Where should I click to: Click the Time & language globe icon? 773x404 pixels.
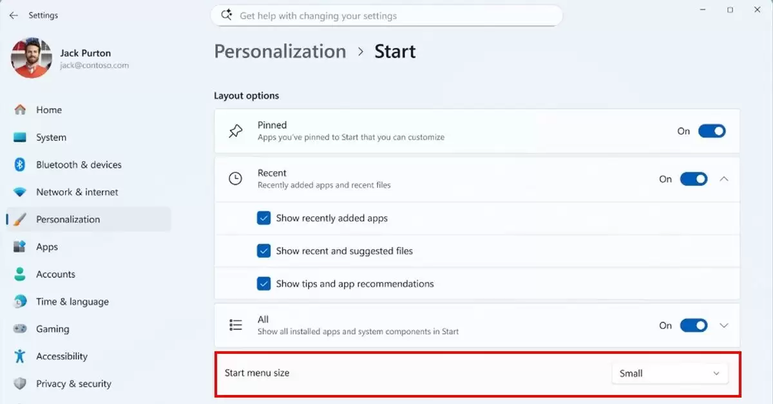click(20, 301)
